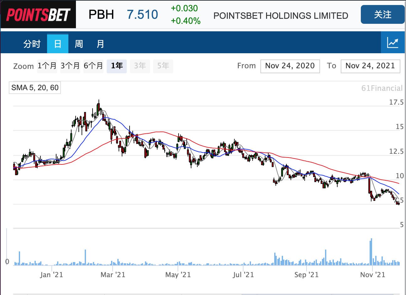
Task: Click the Nov '21 axis label
Action: point(372,275)
